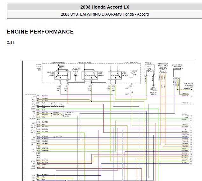Click pin A31 'RED' wire label

43,167
